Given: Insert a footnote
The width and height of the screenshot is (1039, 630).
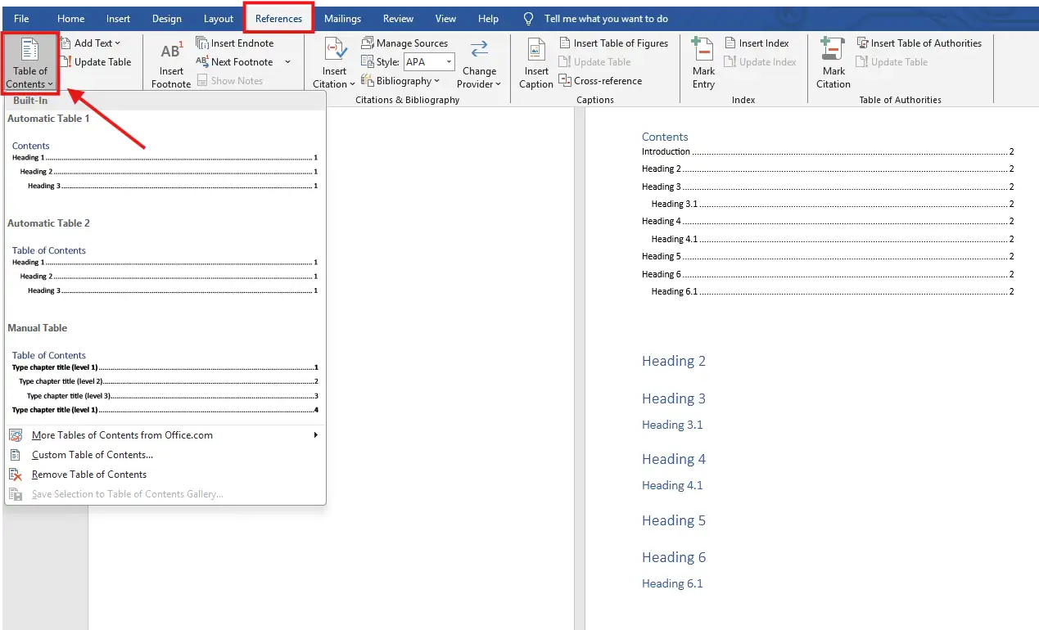Looking at the screenshot, I should 170,65.
